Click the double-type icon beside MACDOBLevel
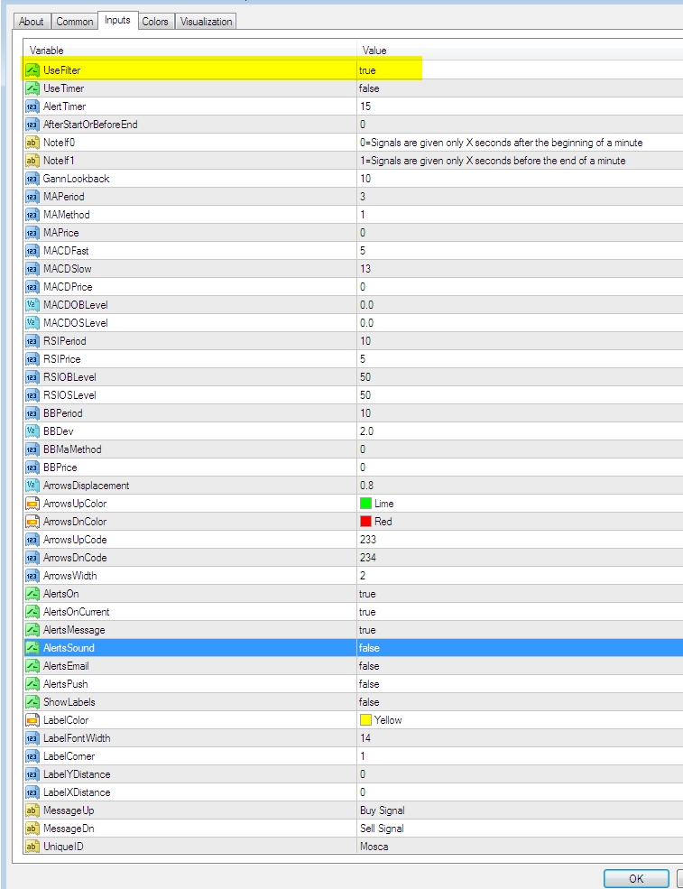 click(x=32, y=305)
